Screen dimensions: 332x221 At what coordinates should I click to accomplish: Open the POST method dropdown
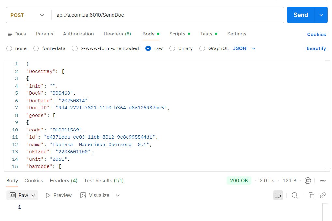pyautogui.click(x=28, y=15)
